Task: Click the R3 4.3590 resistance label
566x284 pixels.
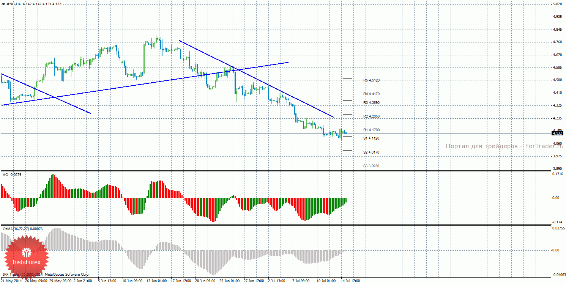Action: (371, 103)
